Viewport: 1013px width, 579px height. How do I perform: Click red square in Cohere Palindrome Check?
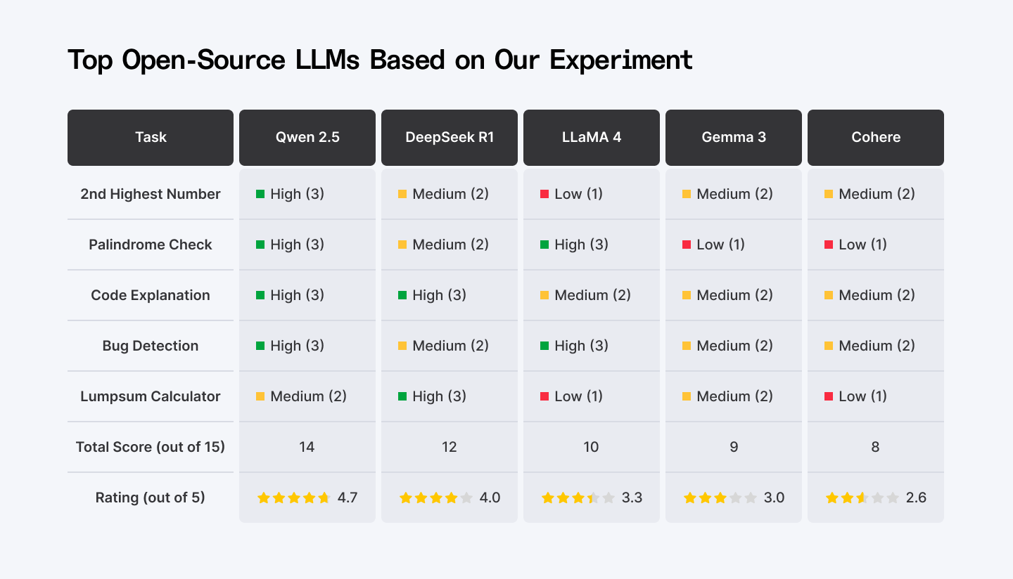pyautogui.click(x=829, y=245)
